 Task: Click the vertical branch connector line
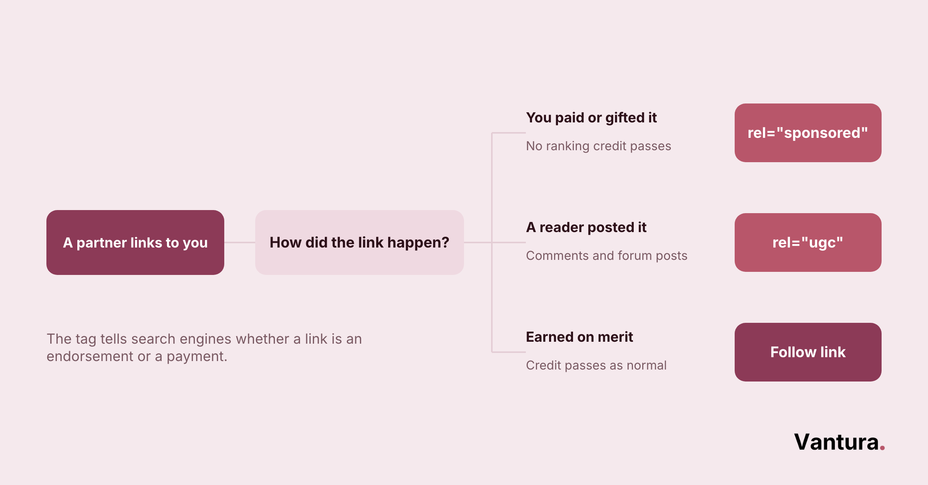pyautogui.click(x=492, y=242)
